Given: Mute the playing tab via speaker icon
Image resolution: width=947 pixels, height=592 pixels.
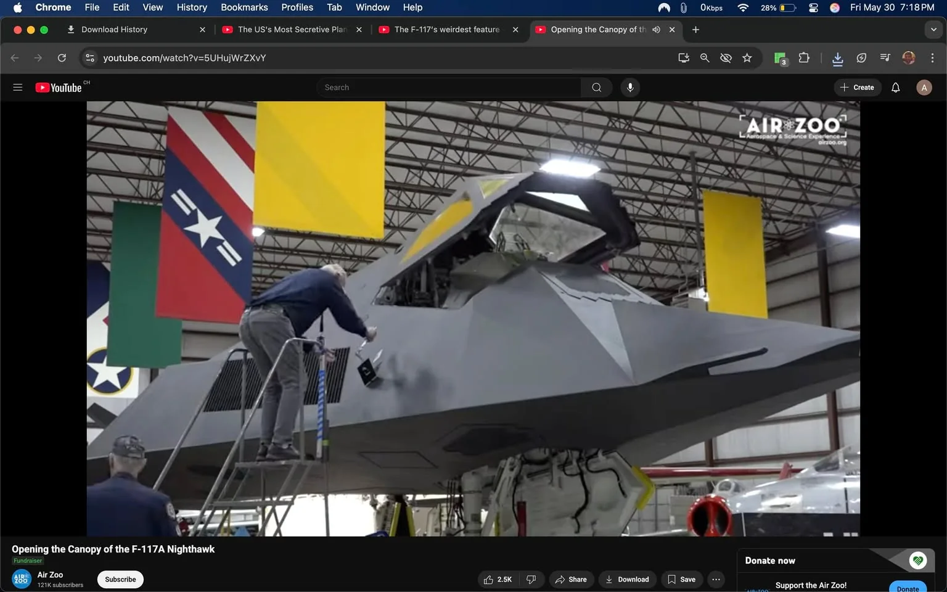Looking at the screenshot, I should [656, 30].
